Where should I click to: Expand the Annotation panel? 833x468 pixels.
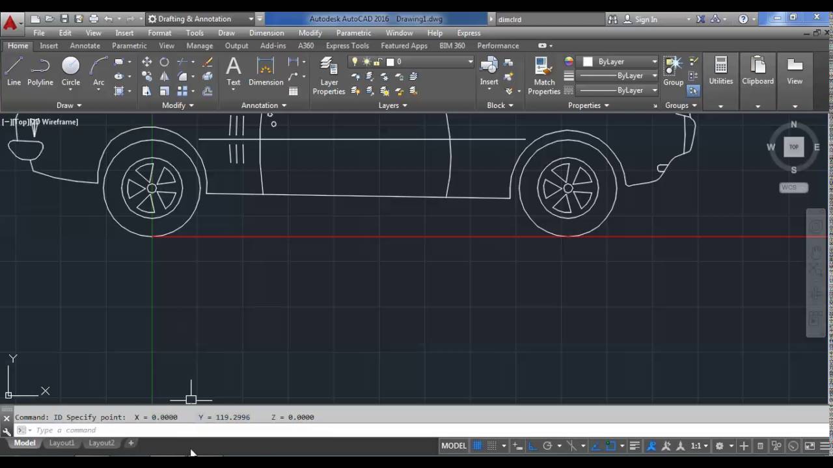[264, 105]
